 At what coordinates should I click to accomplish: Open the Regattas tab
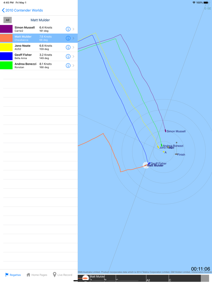click(13, 275)
